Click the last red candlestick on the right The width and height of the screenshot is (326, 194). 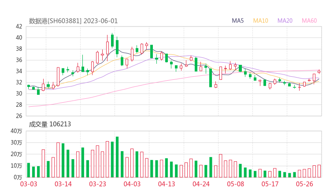[319, 71]
